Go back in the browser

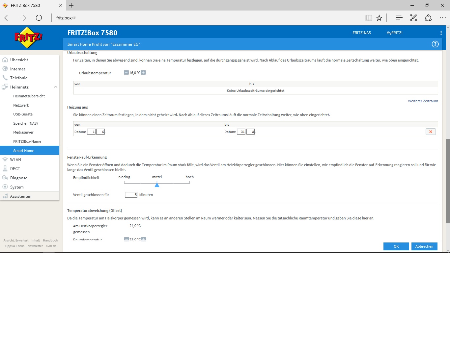pos(8,18)
